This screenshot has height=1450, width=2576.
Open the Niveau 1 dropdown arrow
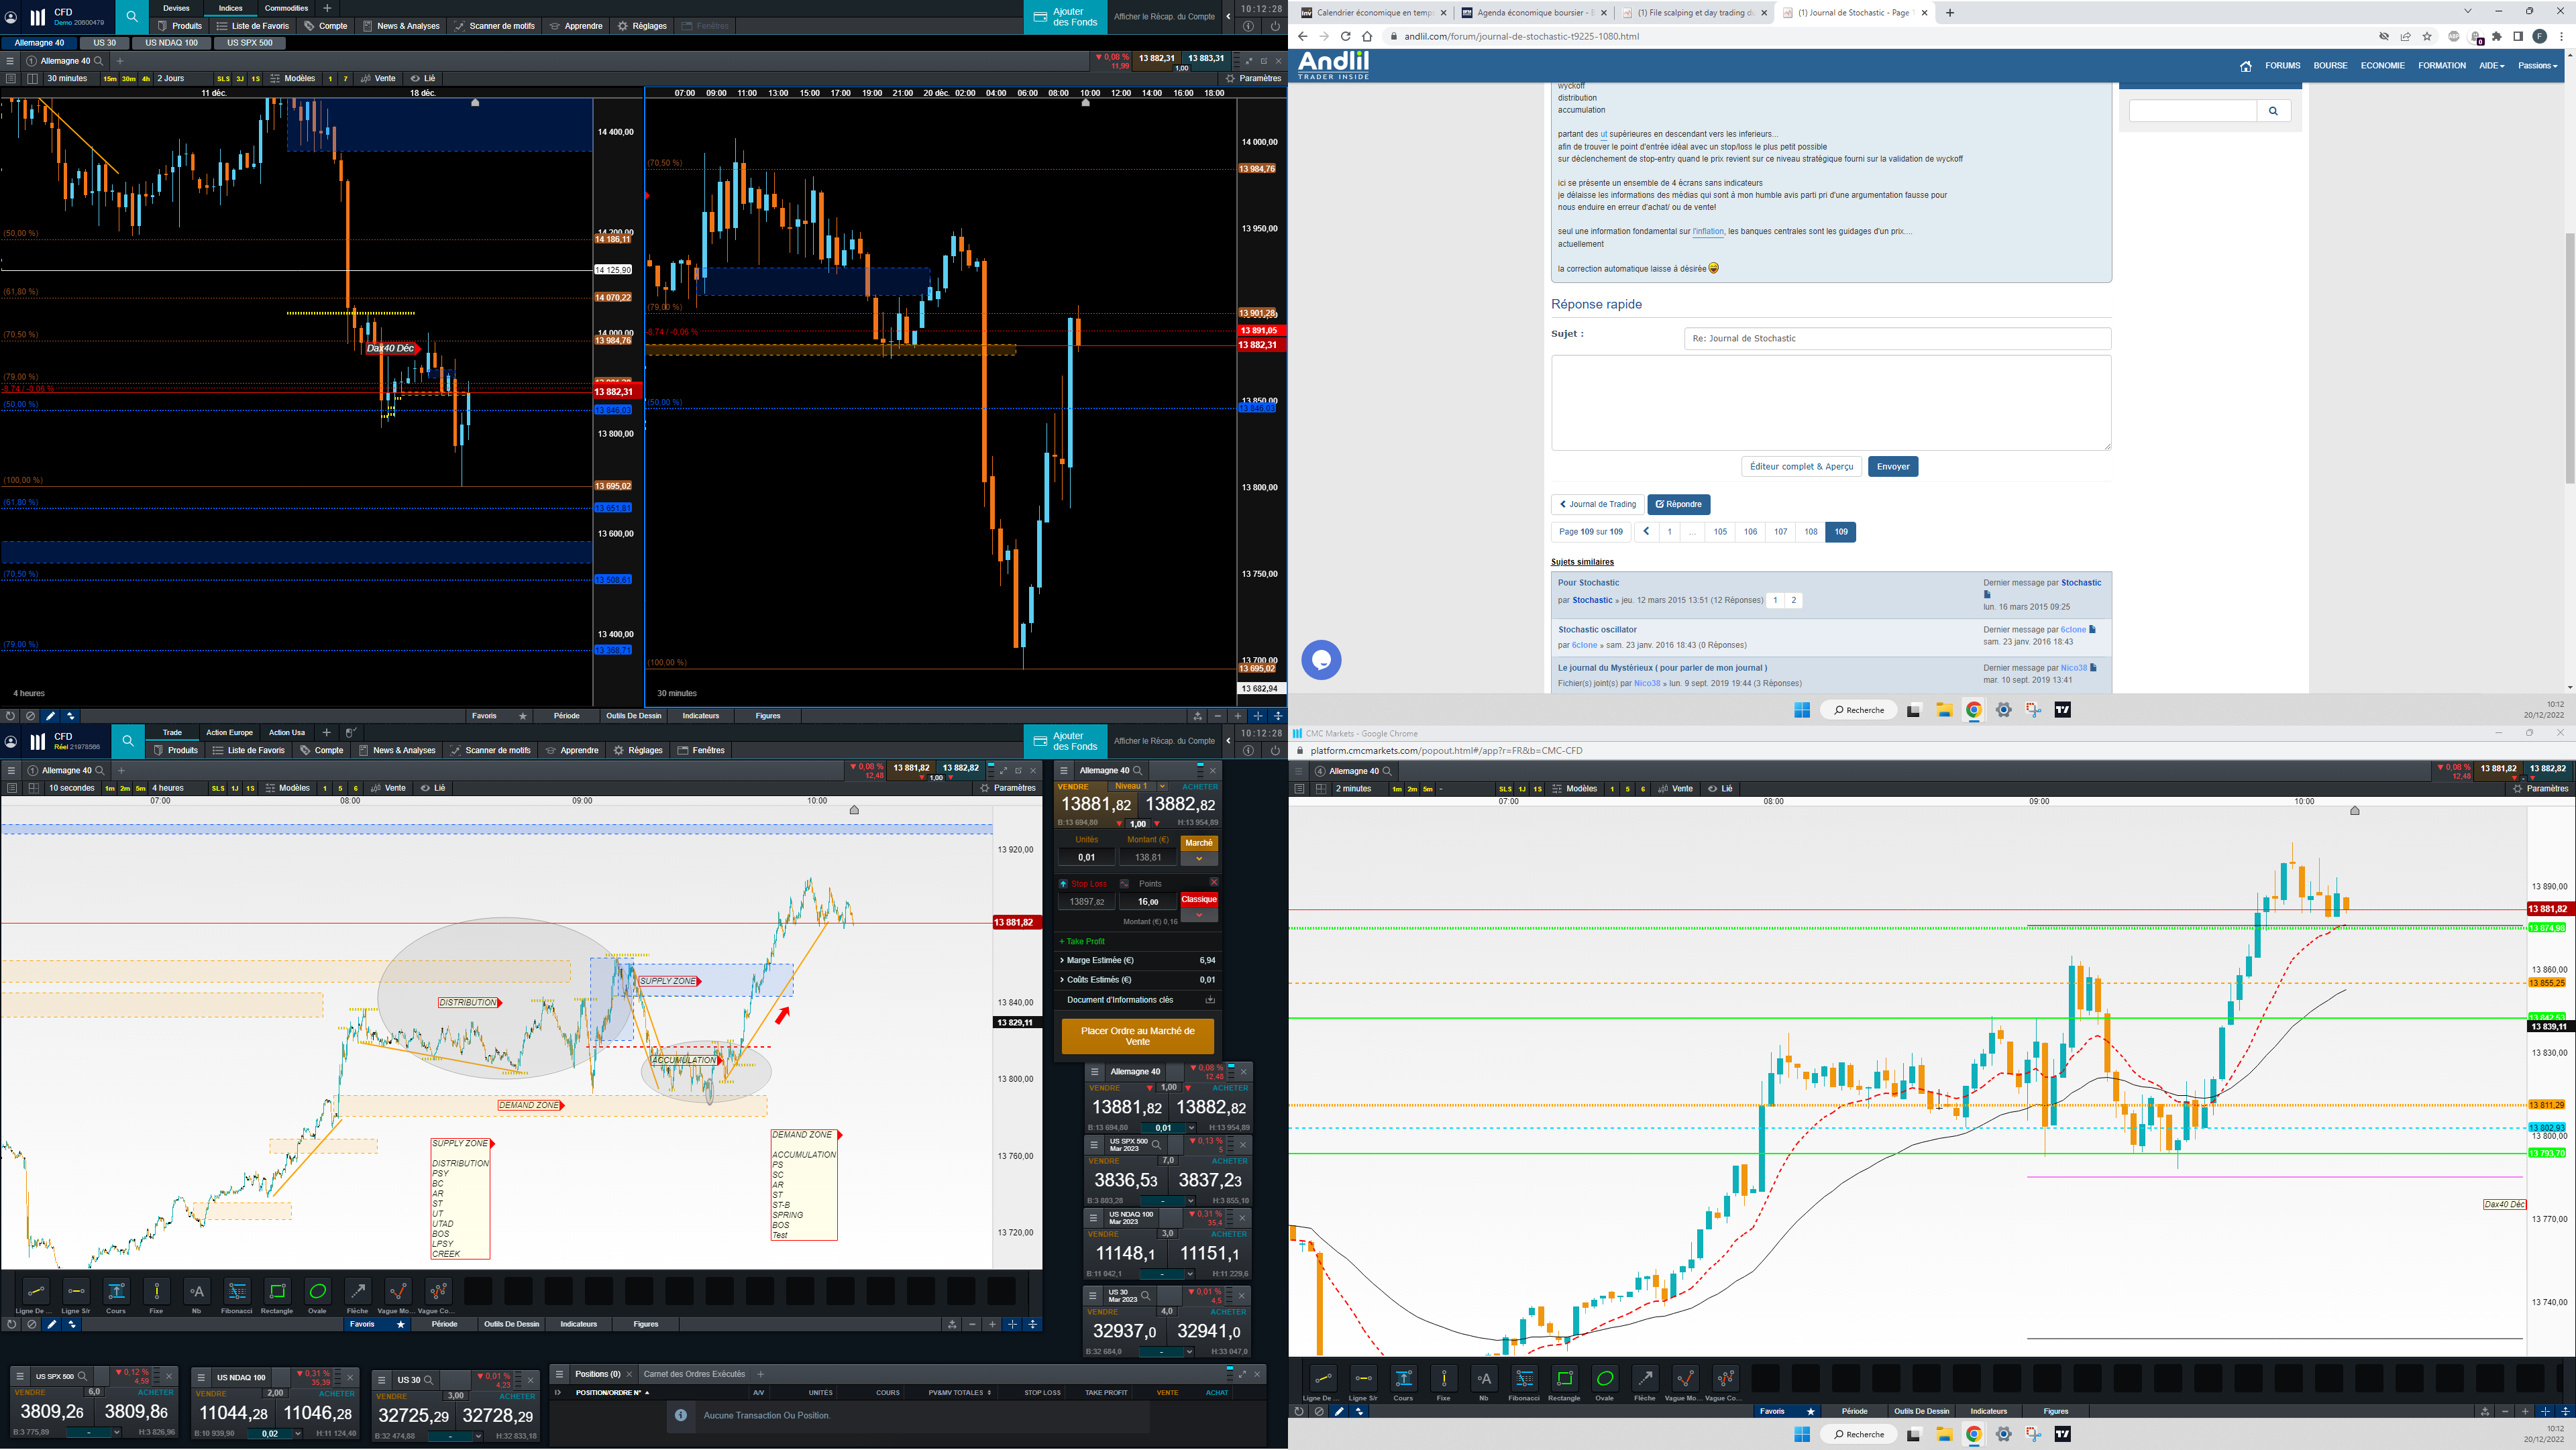[x=1162, y=786]
